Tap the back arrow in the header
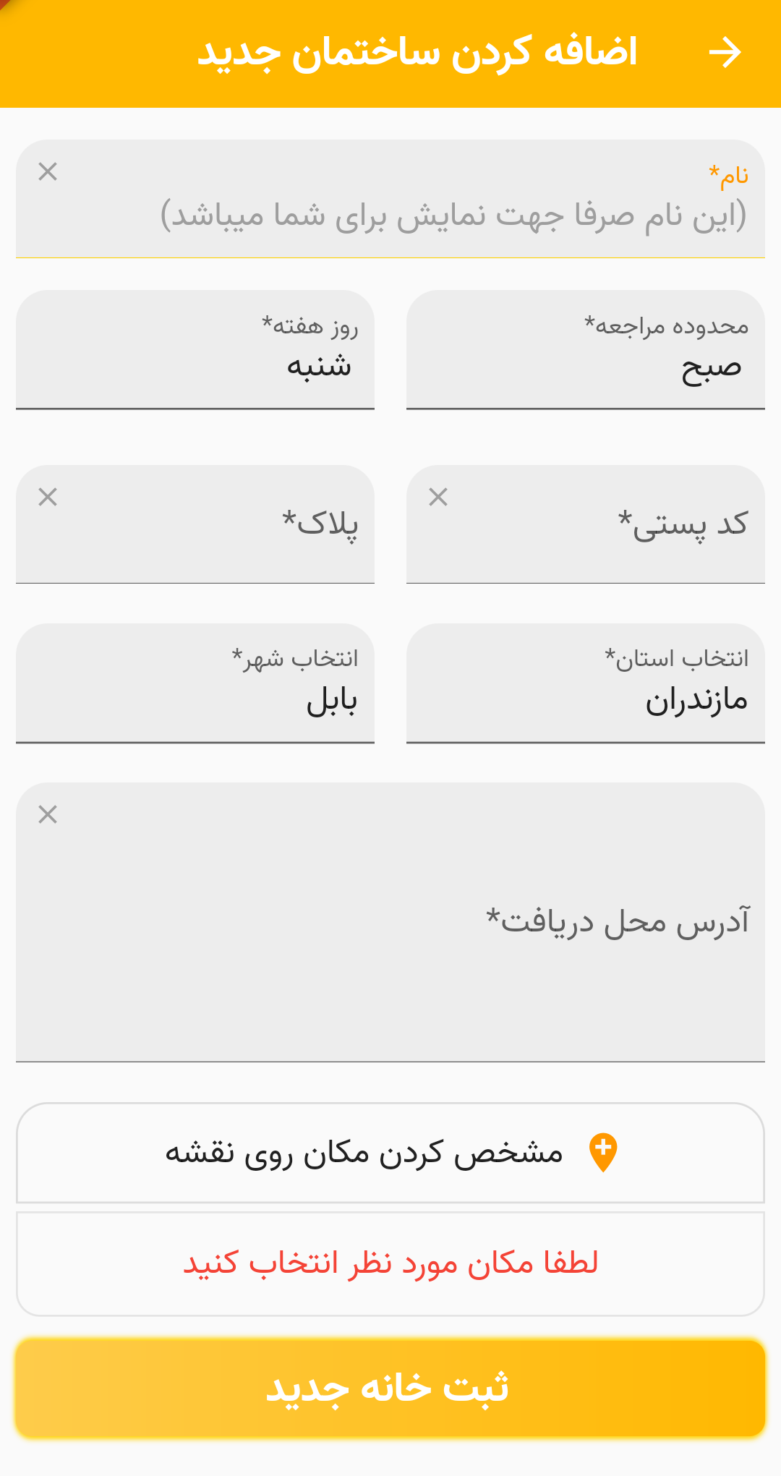 [x=725, y=53]
